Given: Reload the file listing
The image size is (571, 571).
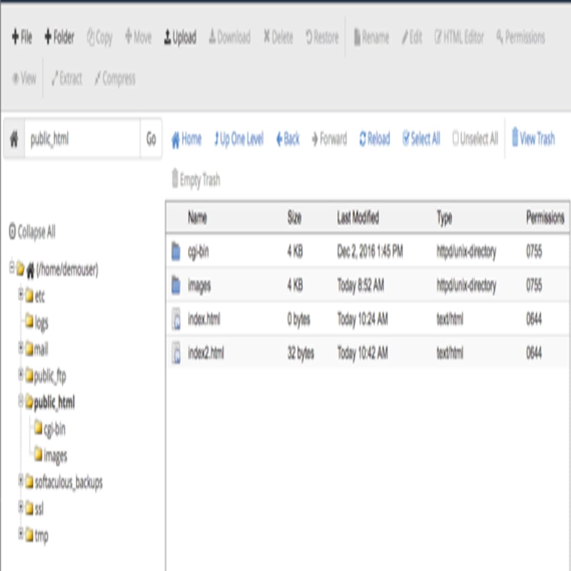Looking at the screenshot, I should 374,139.
